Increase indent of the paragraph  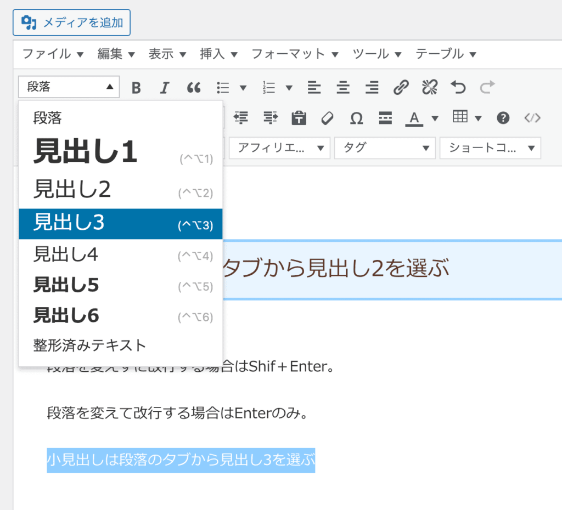click(270, 117)
